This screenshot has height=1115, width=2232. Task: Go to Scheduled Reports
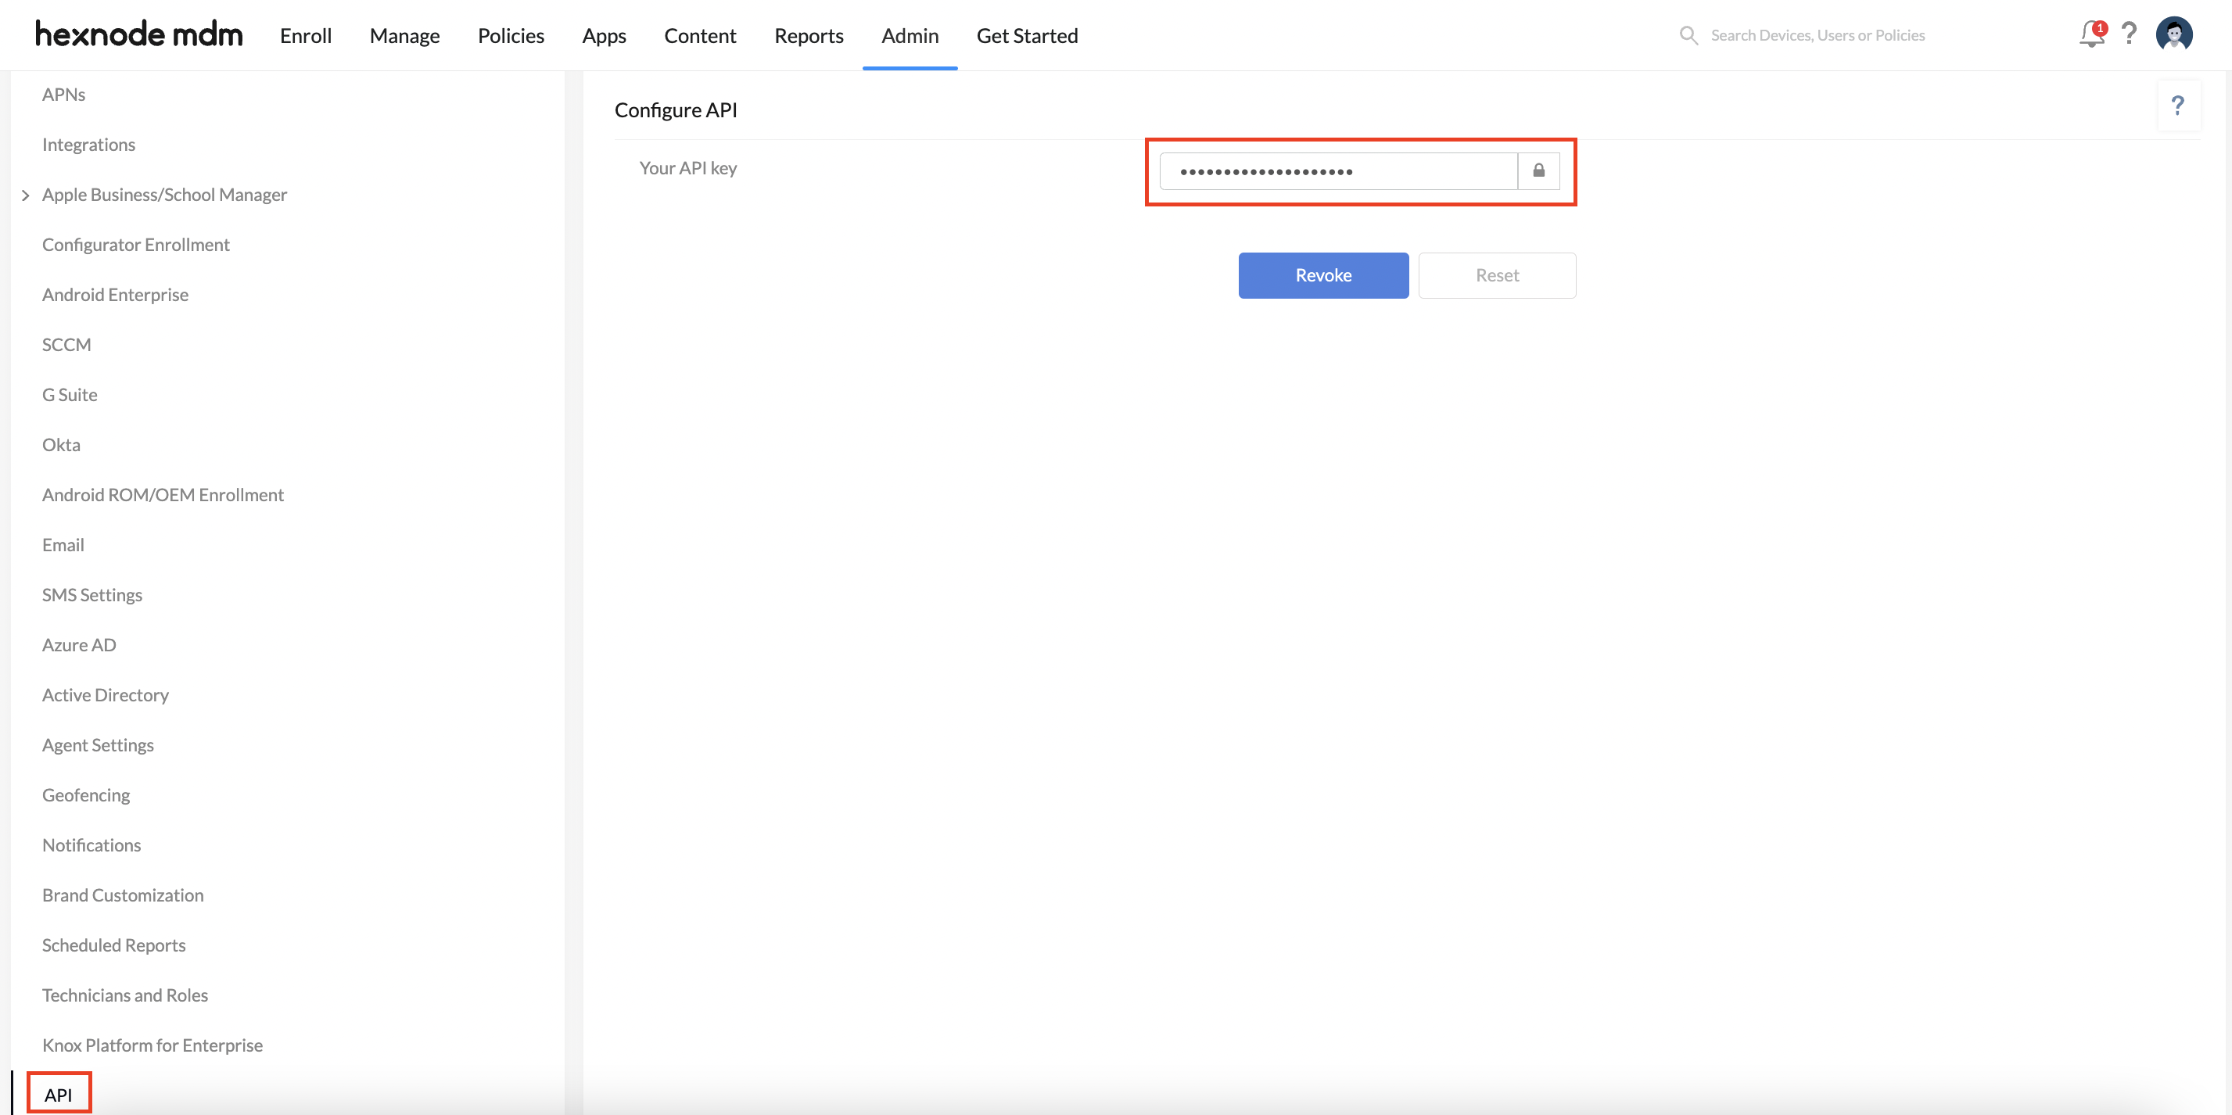(x=113, y=945)
